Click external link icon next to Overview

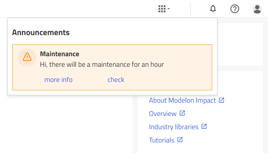(182, 113)
